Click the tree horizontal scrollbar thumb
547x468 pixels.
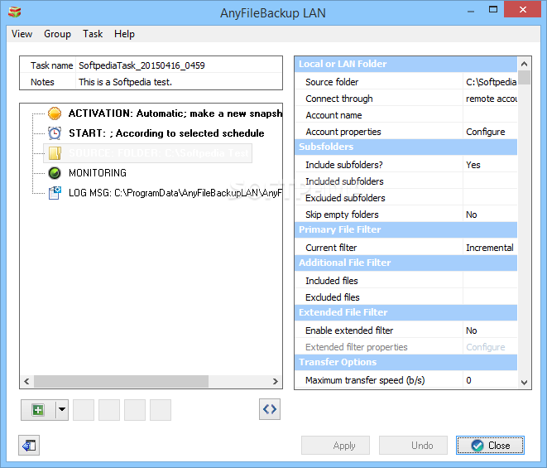pyautogui.click(x=121, y=381)
